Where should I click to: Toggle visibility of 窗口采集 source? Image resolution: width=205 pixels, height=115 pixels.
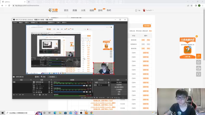(49, 84)
